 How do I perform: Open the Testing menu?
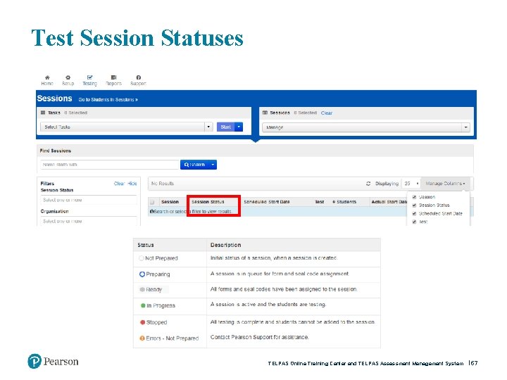pyautogui.click(x=89, y=80)
